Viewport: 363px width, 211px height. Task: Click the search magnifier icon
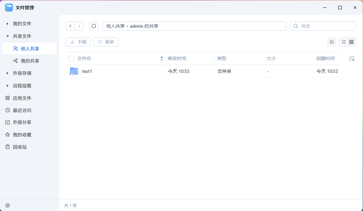pos(296,26)
